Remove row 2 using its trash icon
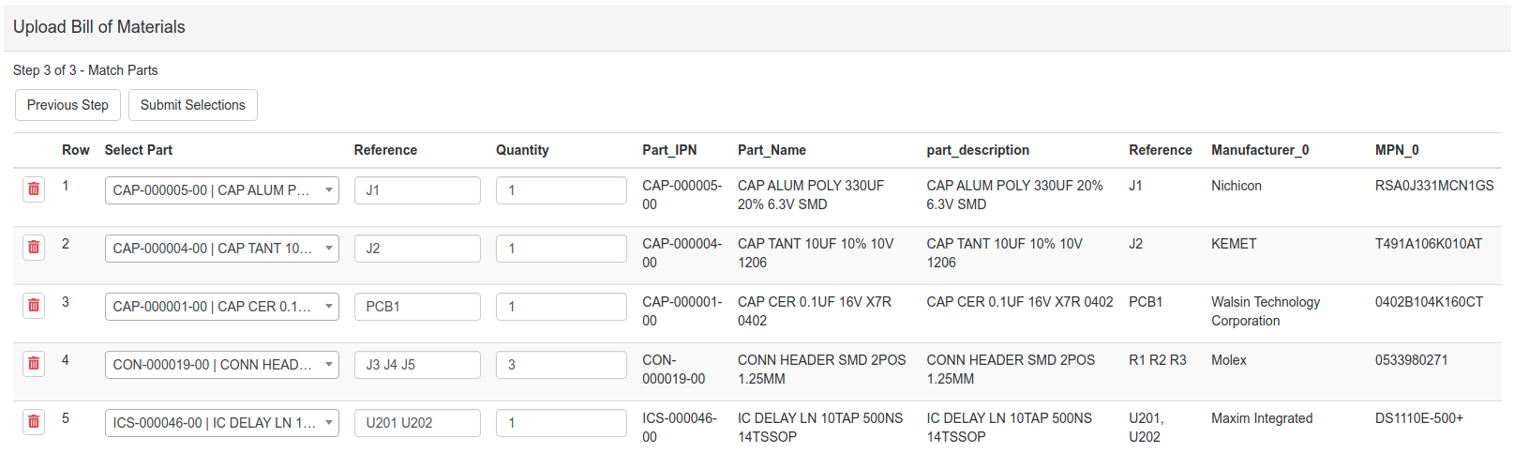 34,248
